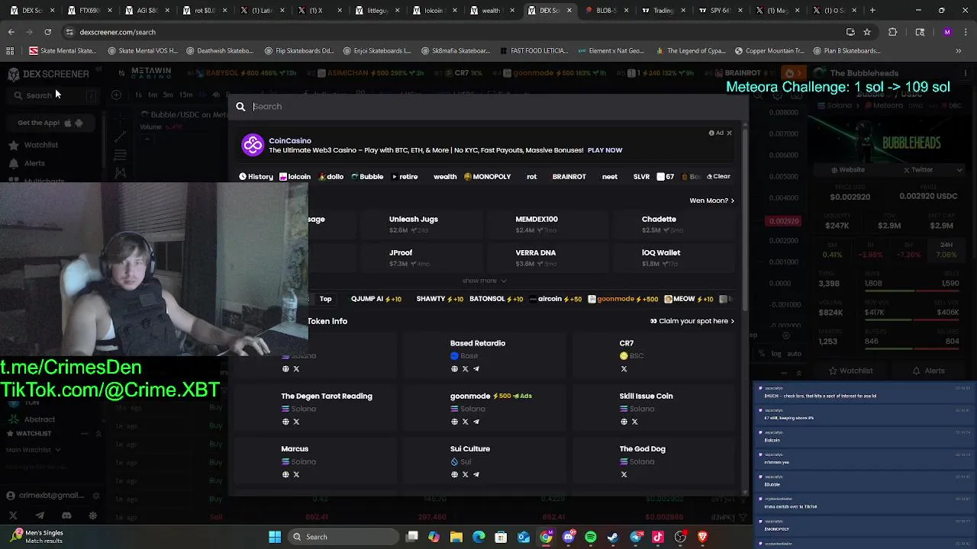Select dollo from search history
The image size is (977, 549).
(331, 177)
